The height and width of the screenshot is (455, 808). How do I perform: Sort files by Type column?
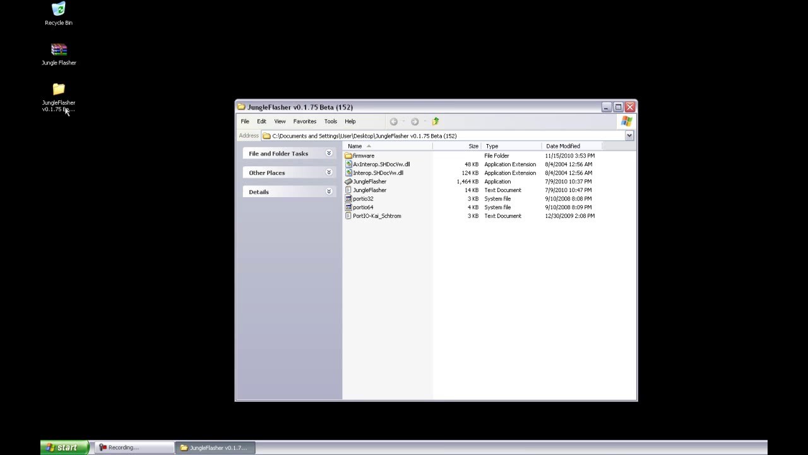point(511,146)
